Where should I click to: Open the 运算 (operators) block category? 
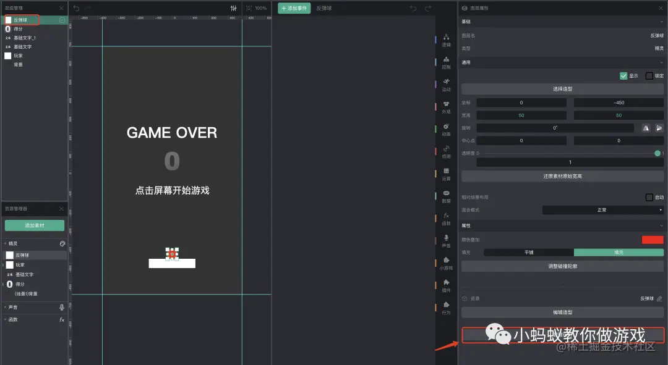(x=446, y=174)
